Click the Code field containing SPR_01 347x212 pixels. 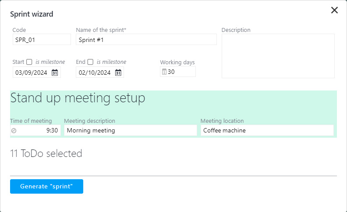tap(42, 40)
